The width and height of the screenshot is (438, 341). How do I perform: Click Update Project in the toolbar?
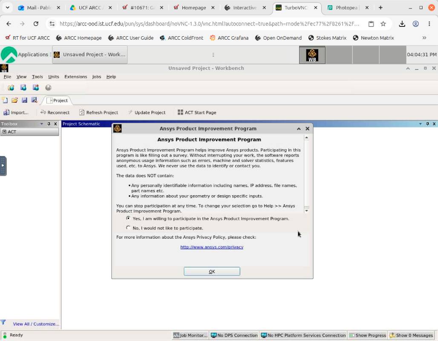point(147,113)
